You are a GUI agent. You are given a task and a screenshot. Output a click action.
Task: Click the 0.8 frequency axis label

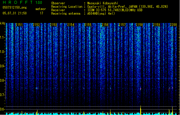click(x=3, y=80)
